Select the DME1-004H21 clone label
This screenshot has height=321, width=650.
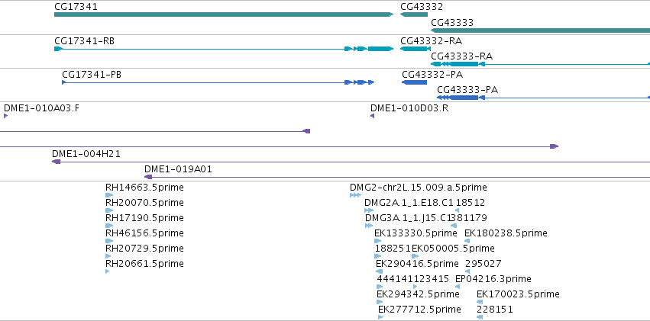click(86, 154)
